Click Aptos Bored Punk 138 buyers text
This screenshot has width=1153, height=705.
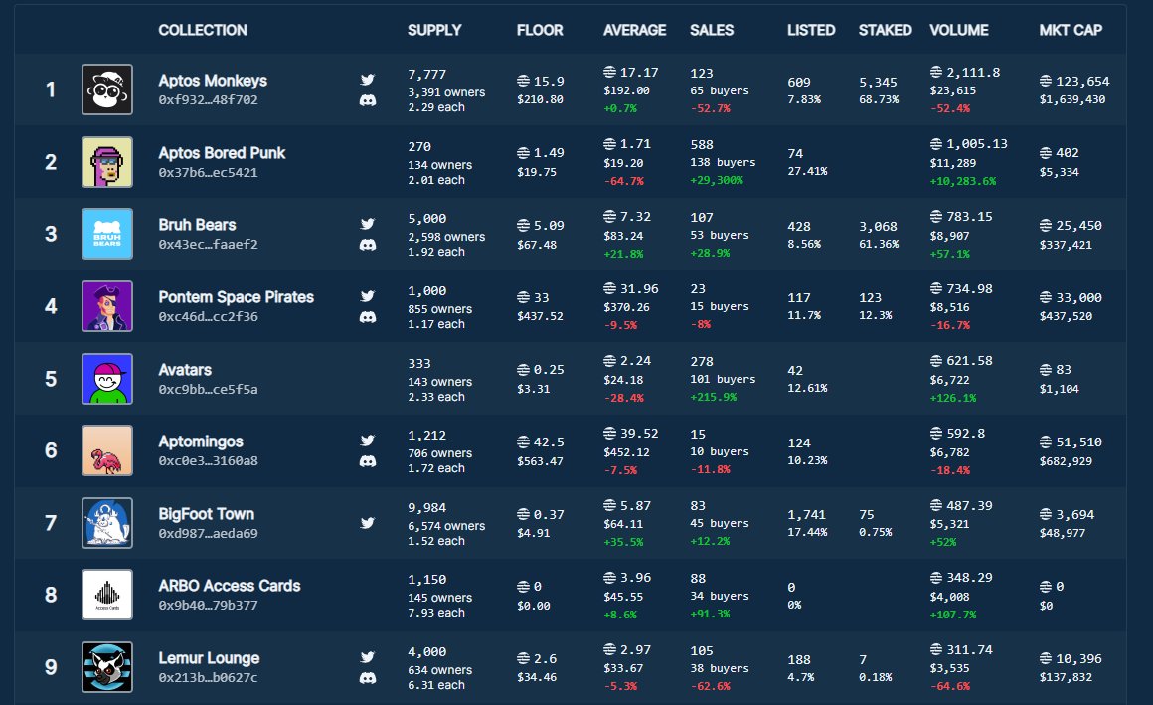point(723,163)
